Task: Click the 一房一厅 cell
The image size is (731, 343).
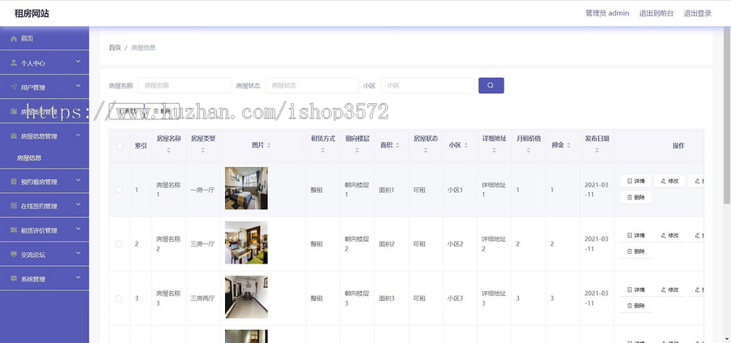Action: pyautogui.click(x=203, y=190)
